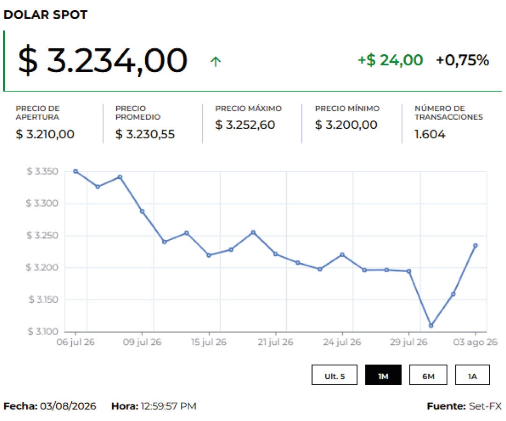Click the data point above 09 jul 26

coord(142,211)
